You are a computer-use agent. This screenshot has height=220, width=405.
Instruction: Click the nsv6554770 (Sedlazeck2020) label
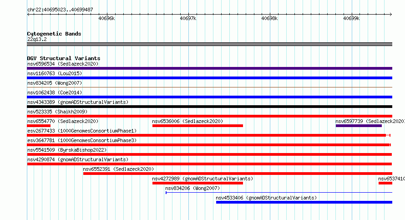pos(63,121)
